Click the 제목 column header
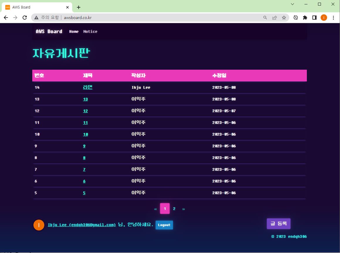Screen dimensions: 340x253 (x=88, y=75)
